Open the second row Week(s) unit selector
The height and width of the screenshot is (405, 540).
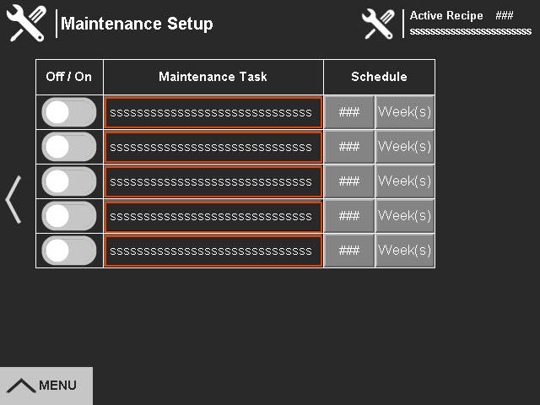pyautogui.click(x=404, y=147)
